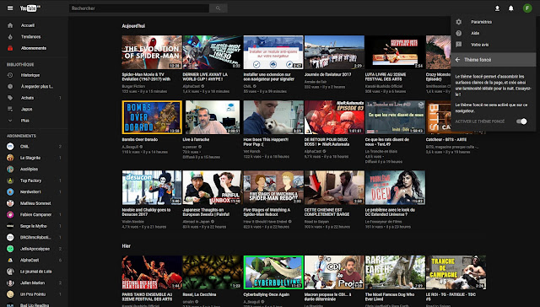Toggle the Activer le thème foncé switch
Viewport: 540px width, 307px height.
pos(521,121)
